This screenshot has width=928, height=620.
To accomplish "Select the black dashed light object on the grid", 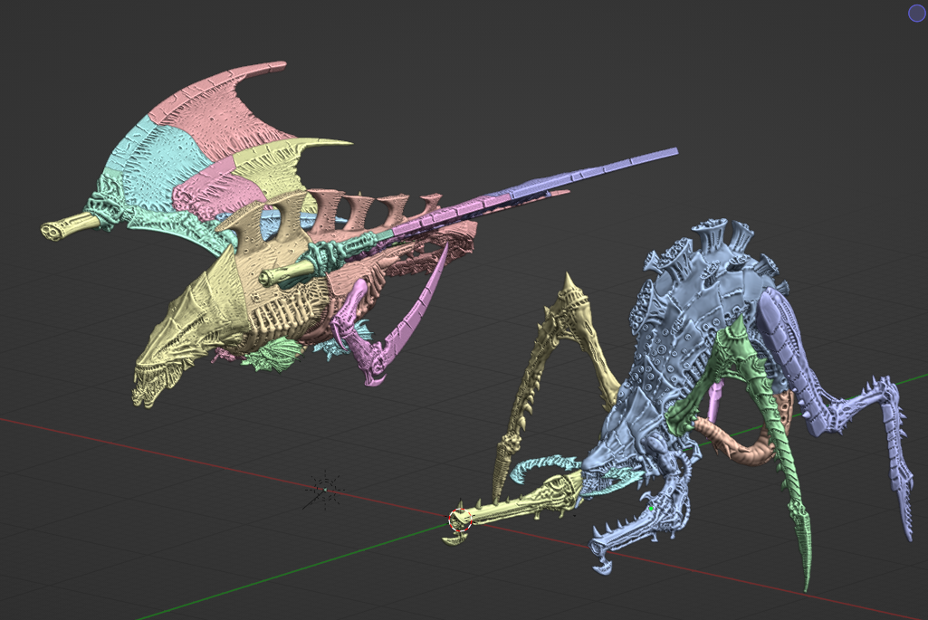I will 324,490.
